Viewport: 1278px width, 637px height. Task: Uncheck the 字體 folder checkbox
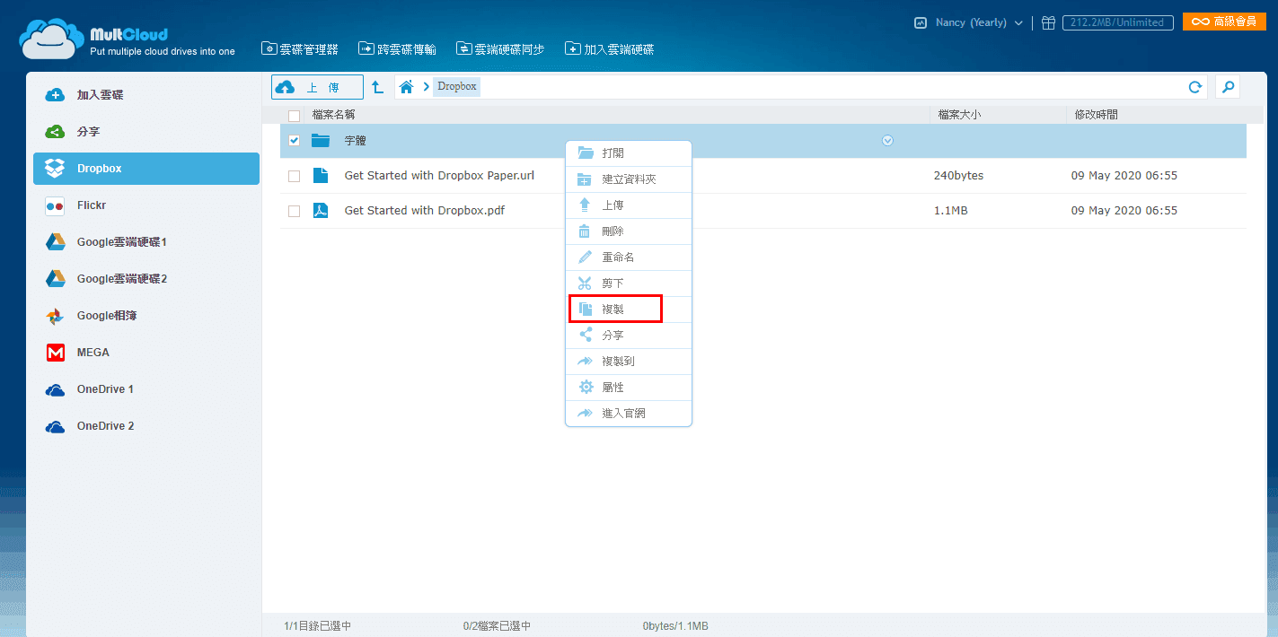[294, 140]
